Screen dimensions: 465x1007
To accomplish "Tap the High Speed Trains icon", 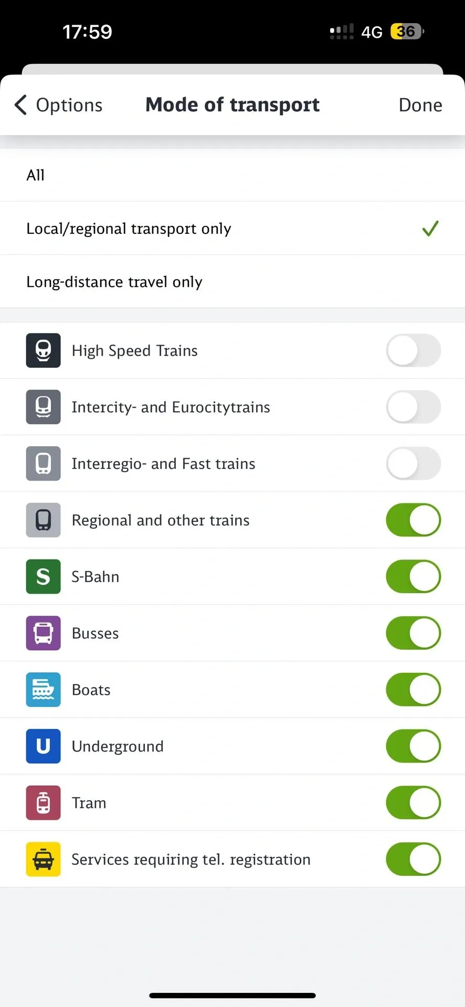I will (x=44, y=350).
